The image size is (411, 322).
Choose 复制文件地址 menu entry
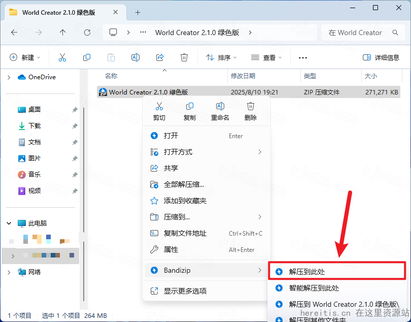(207, 233)
